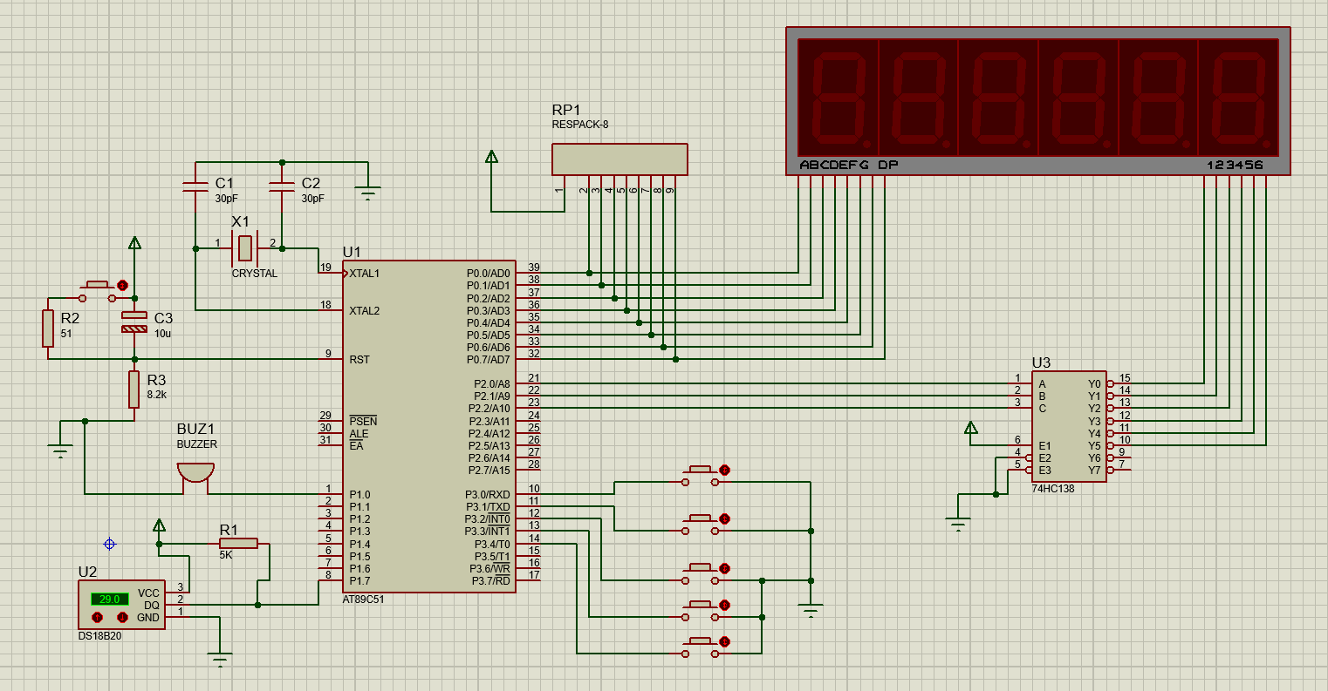The image size is (1328, 691).
Task: Click the RST pin label on U1
Action: point(359,359)
